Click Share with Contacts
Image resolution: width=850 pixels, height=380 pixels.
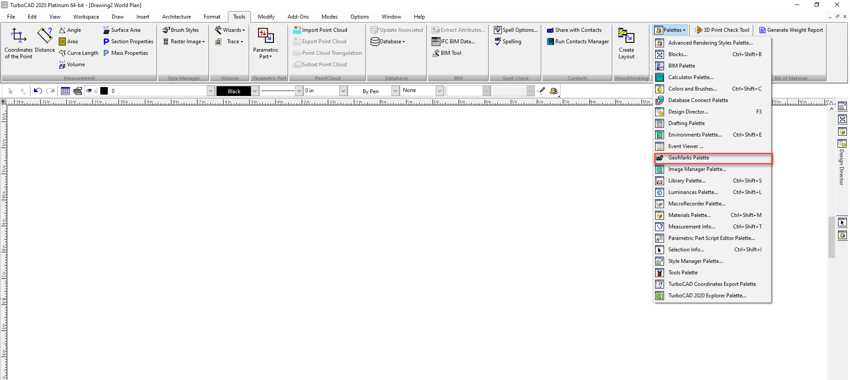click(x=574, y=30)
